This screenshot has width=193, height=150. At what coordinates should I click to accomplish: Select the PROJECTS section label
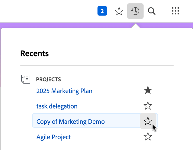48,79
